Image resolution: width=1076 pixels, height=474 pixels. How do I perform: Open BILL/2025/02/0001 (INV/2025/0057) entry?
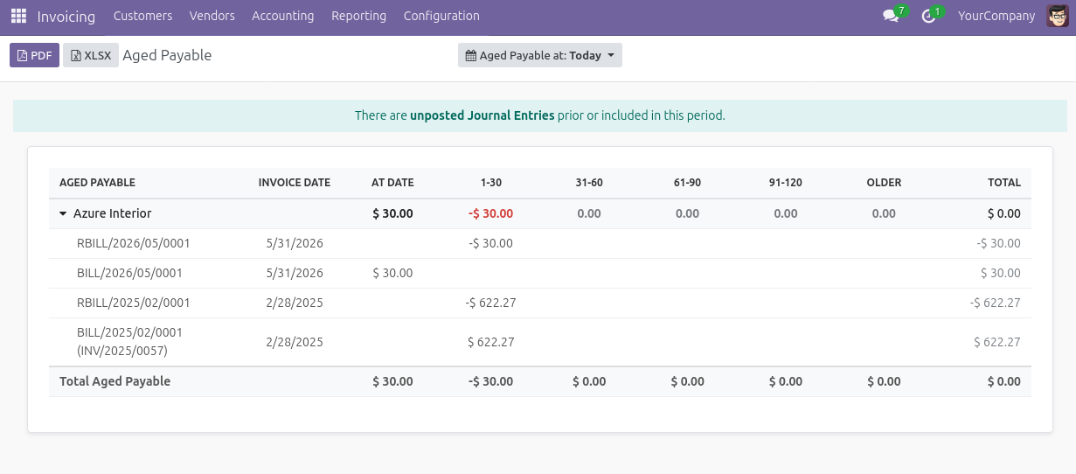click(x=129, y=342)
